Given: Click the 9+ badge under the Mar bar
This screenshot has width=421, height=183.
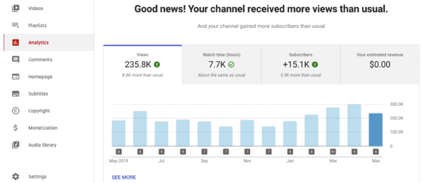Looking at the screenshot, I should click(x=333, y=152).
